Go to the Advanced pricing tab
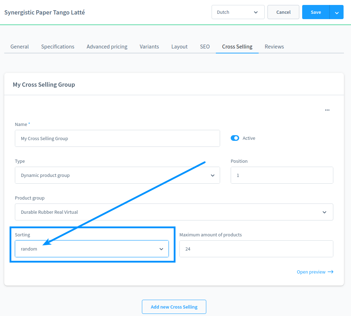Screen dimensions: 351x316 point(107,47)
